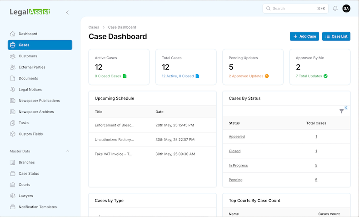Click the LegalAssist logo
Viewport: 359px width, 217px height.
tap(30, 12)
